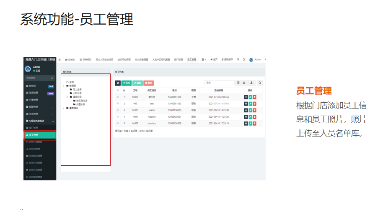Image resolution: width=388 pixels, height=210 pixels.
Task: Click the green 添加 button
Action: click(126, 83)
